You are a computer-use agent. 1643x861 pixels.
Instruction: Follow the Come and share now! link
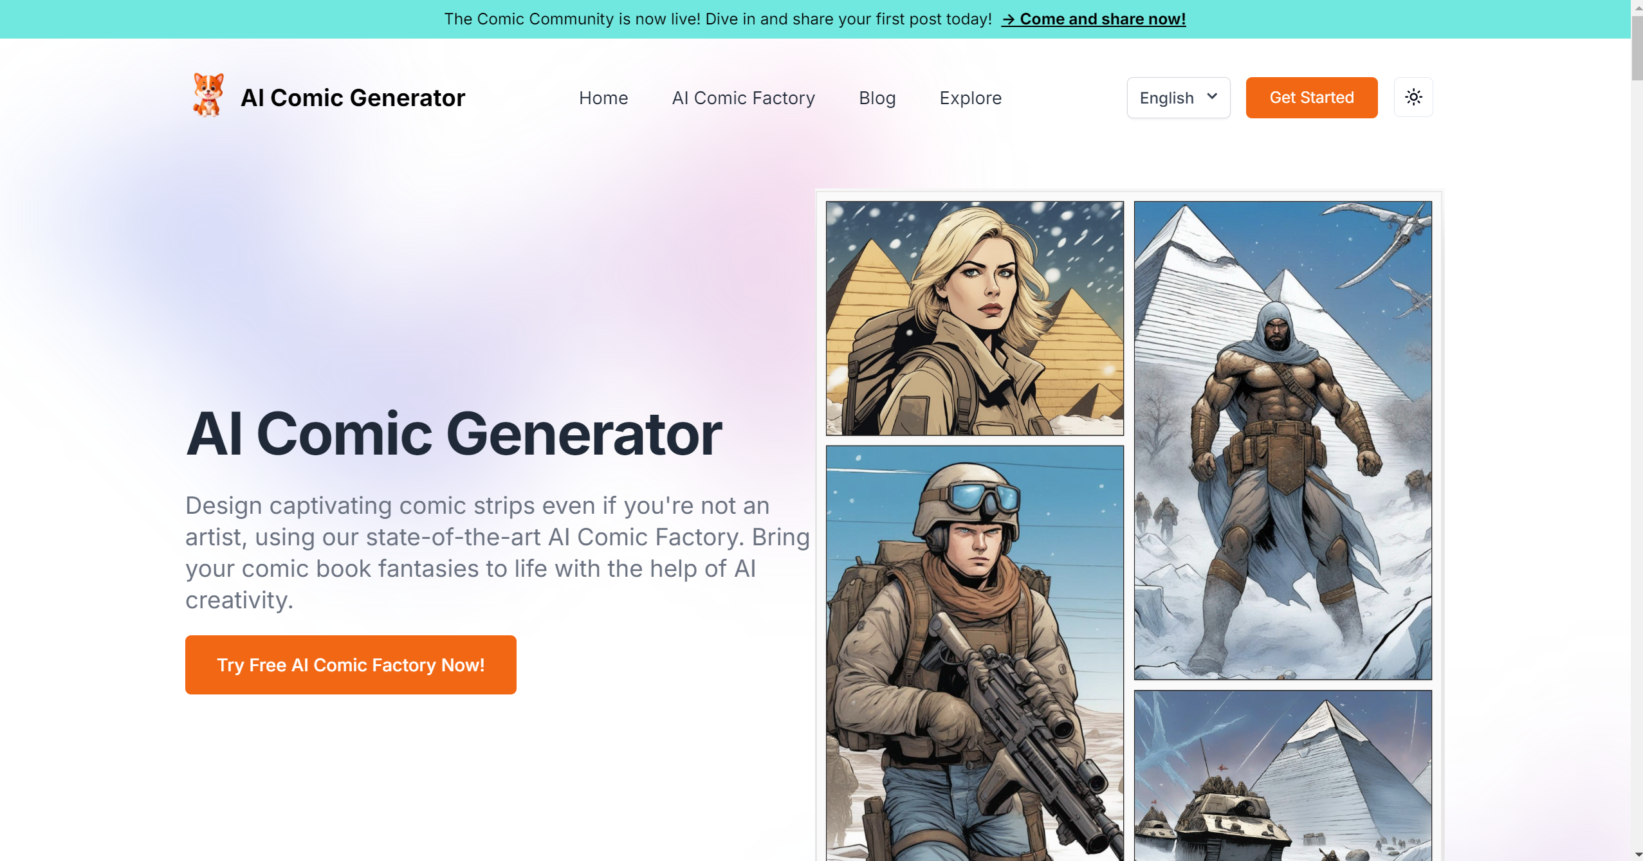(x=1102, y=19)
